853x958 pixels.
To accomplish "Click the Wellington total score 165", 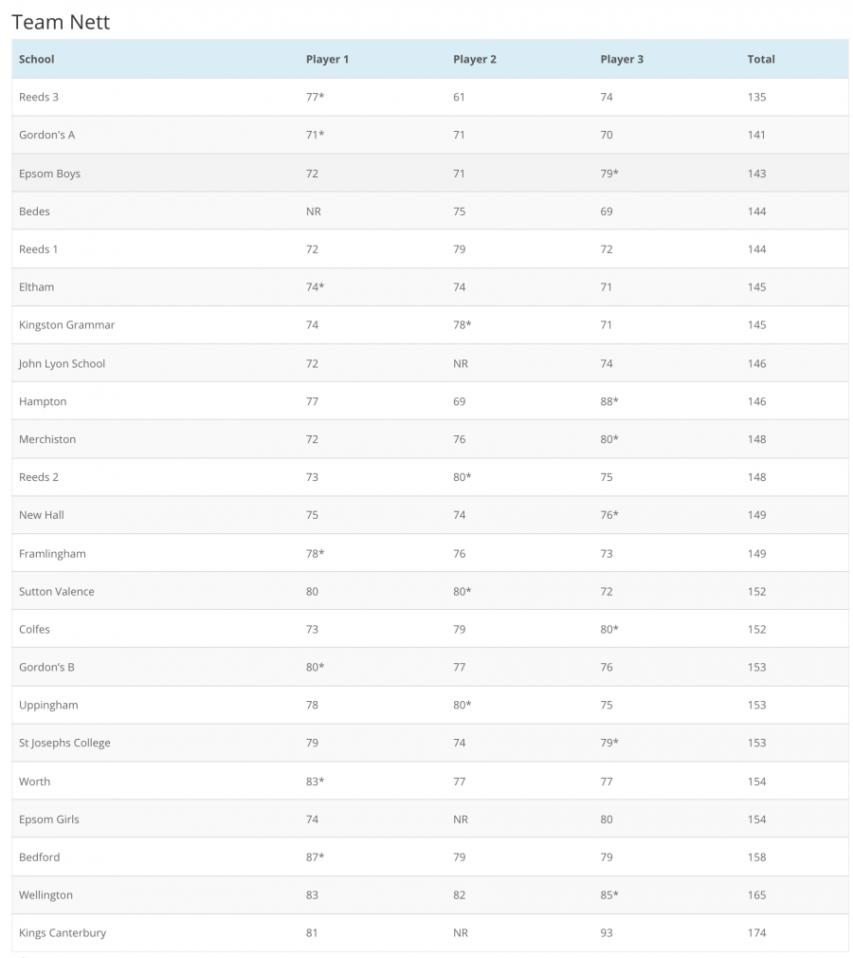I will (756, 894).
